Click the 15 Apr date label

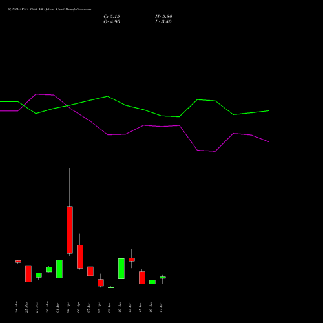click(140, 307)
